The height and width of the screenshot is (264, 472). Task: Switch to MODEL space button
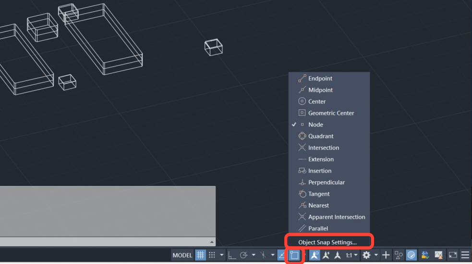tap(182, 255)
